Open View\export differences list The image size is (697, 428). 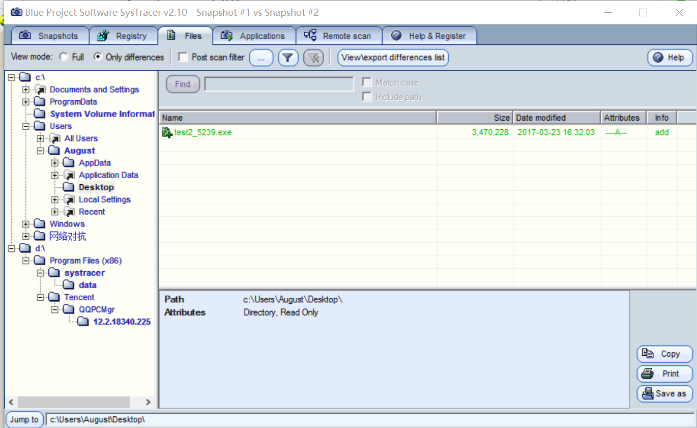click(x=393, y=58)
